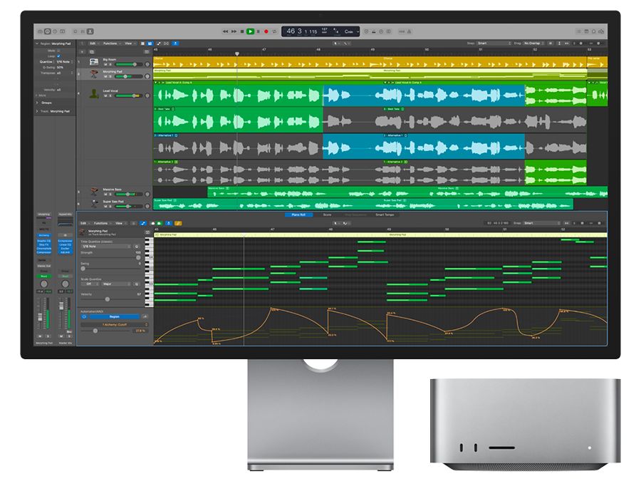Screen dimensions: 641x481
Task: Click the Lead Vocal singer track icon
Action: 94,93
